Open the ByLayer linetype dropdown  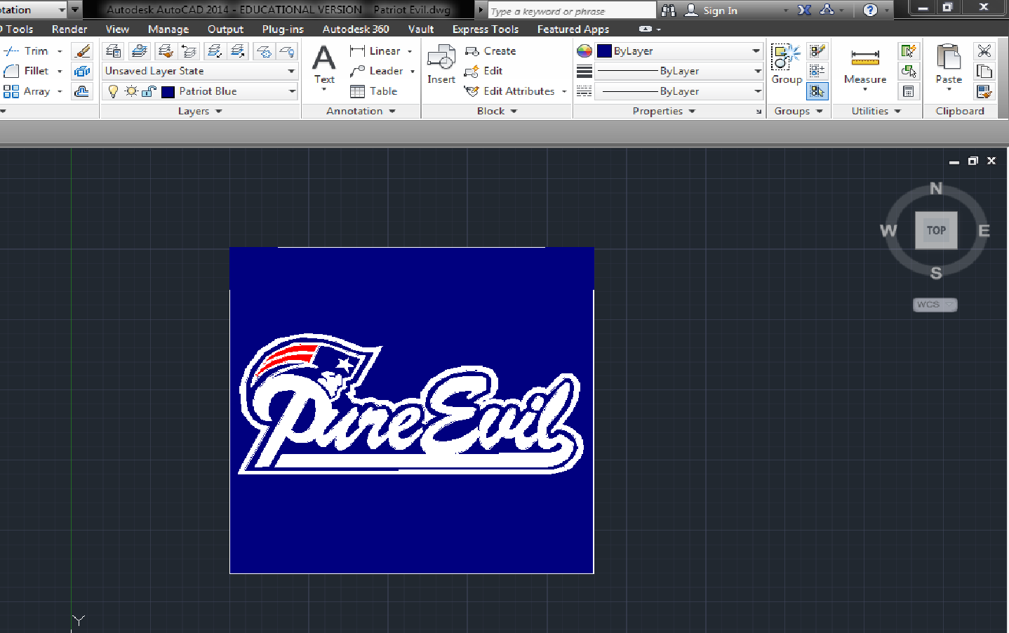coord(679,91)
